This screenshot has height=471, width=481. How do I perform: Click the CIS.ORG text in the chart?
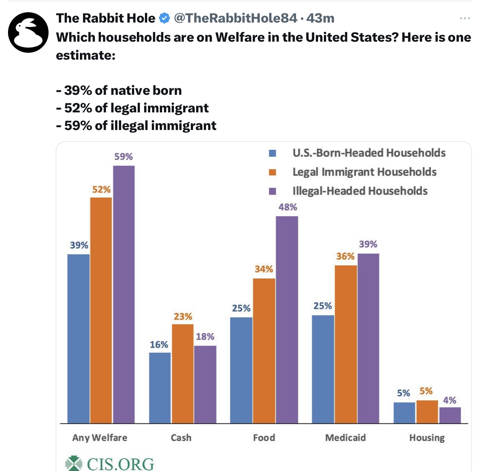click(x=120, y=464)
